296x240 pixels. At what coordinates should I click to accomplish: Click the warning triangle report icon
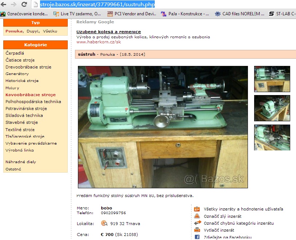[x=197, y=216]
